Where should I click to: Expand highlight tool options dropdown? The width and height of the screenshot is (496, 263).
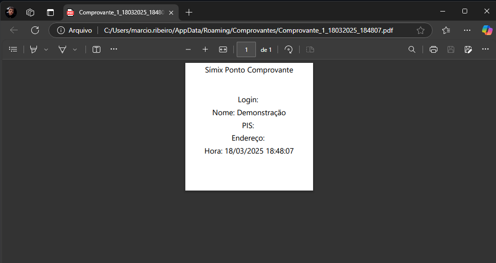coord(46,49)
